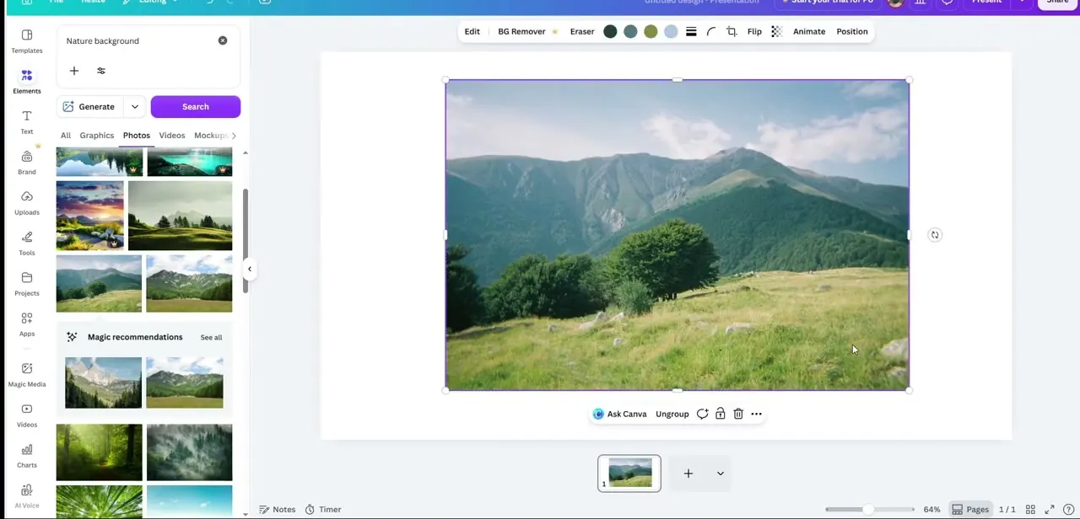The width and height of the screenshot is (1080, 519).
Task: Open the Text sidebar panel
Action: coord(26,121)
